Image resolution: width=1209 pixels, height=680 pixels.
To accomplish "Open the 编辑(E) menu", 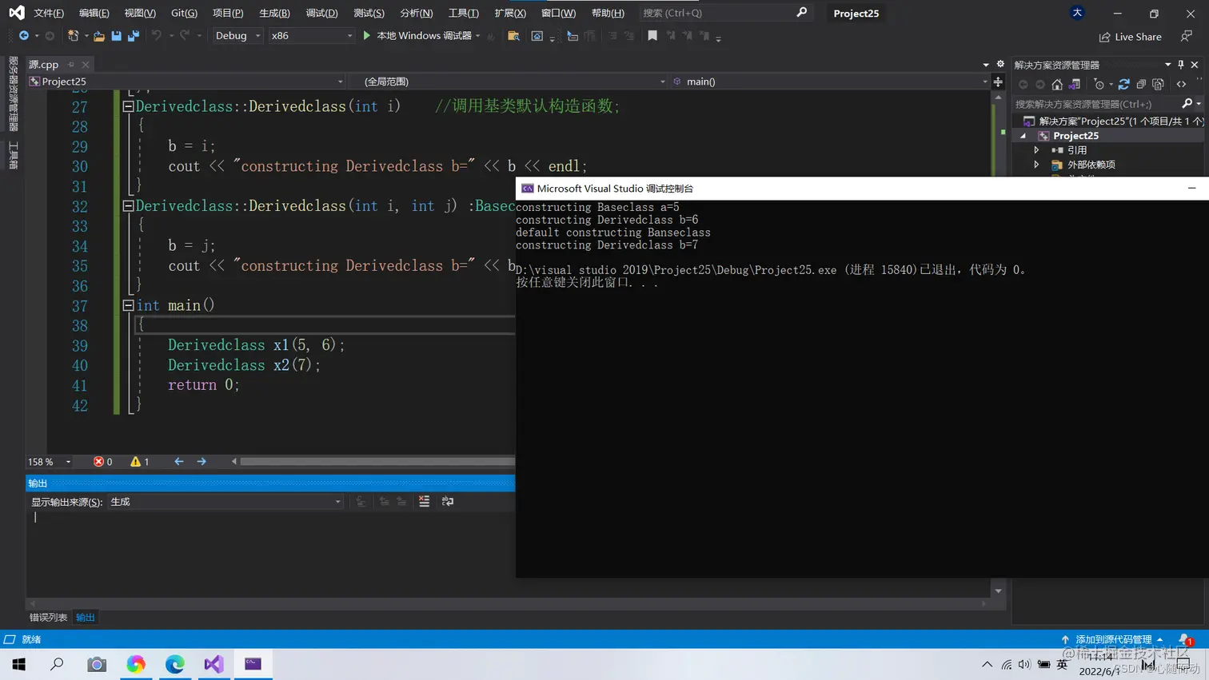I will pos(94,13).
